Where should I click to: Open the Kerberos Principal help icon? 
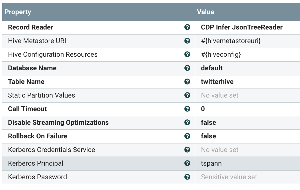point(187,163)
